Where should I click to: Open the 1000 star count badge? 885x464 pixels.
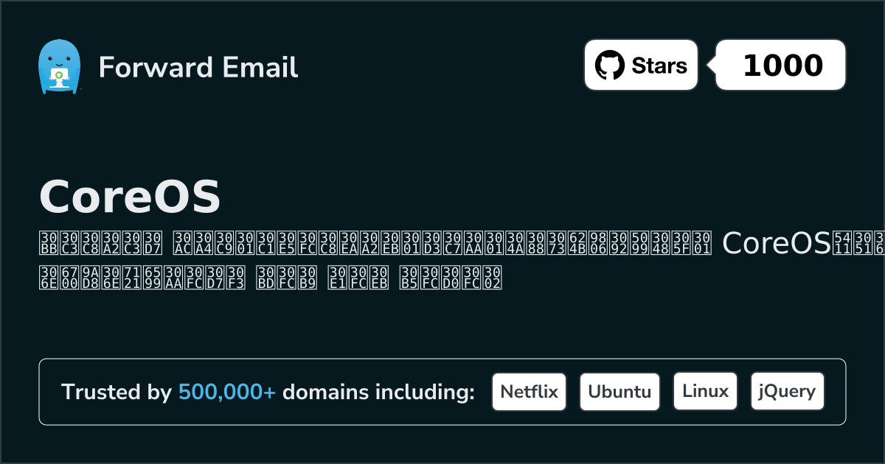pyautogui.click(x=782, y=66)
